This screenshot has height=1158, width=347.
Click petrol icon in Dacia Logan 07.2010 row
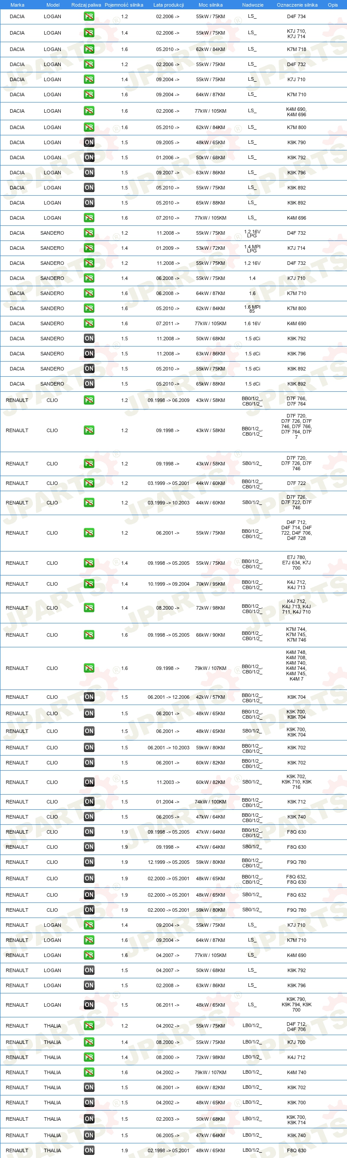[89, 218]
